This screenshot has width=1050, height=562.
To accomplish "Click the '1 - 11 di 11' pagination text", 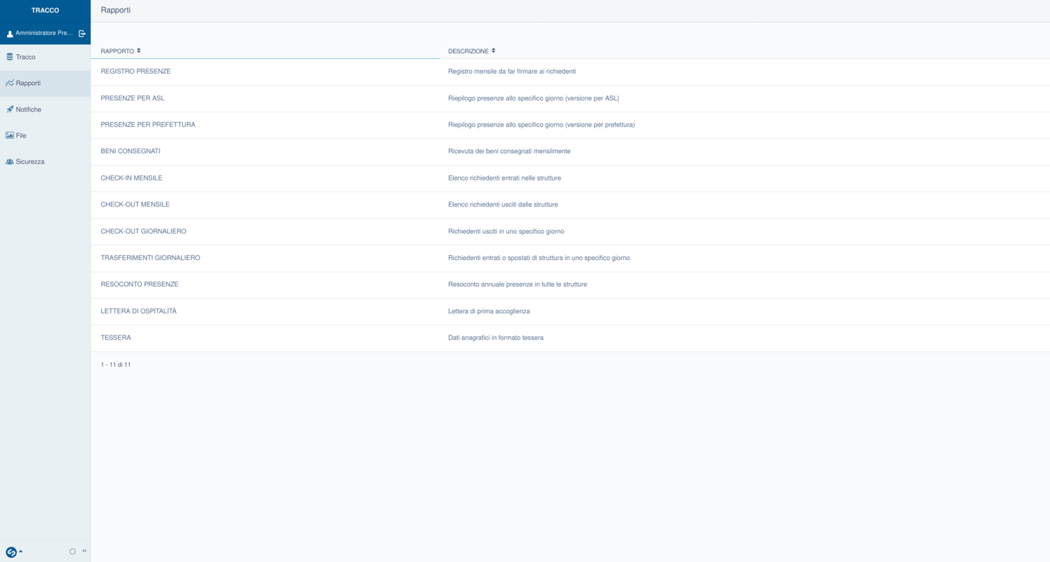I will (x=116, y=365).
